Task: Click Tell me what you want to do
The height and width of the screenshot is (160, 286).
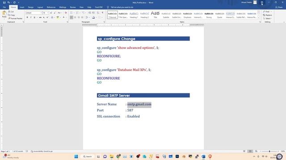Action: 122,7
